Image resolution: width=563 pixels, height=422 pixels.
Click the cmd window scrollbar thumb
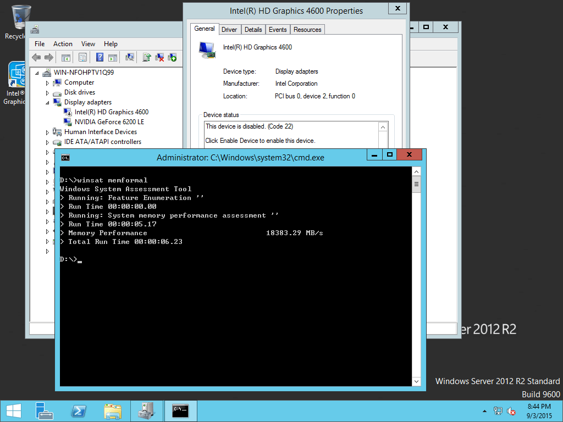click(416, 185)
